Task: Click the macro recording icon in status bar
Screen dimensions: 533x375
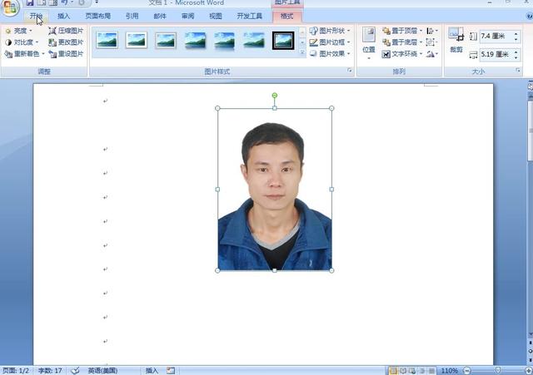Action: click(x=171, y=371)
